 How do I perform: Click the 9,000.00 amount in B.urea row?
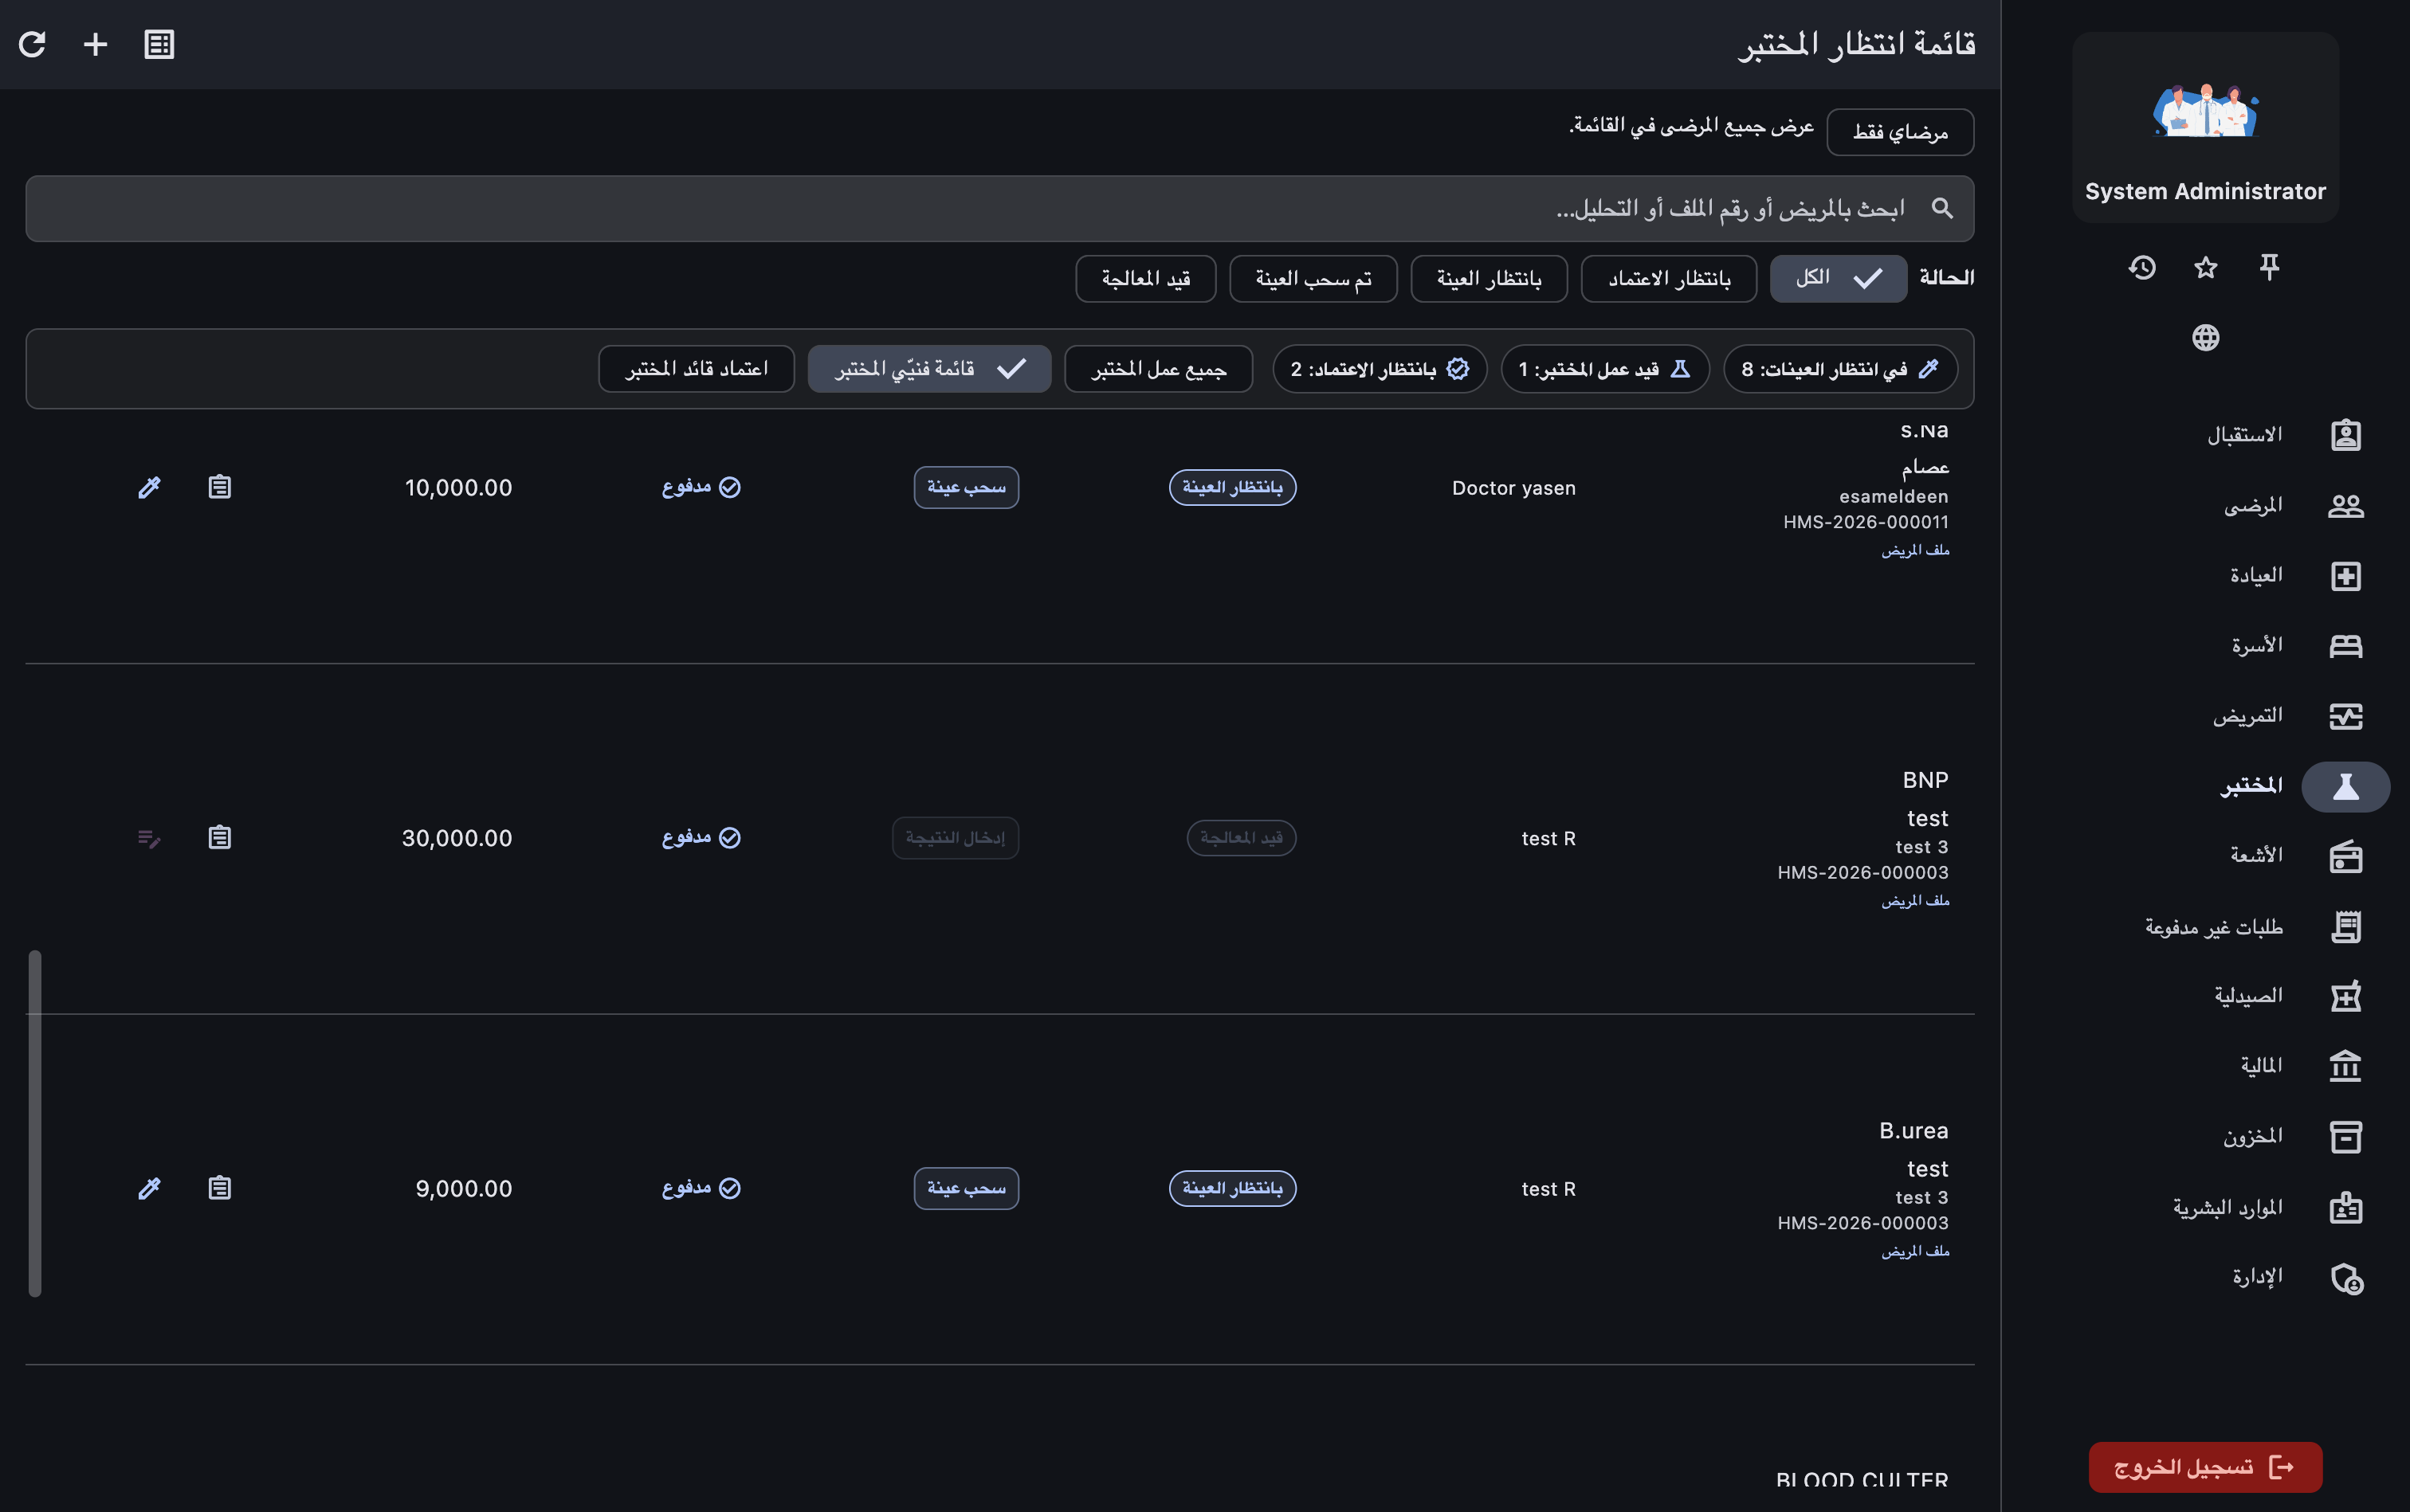463,1189
